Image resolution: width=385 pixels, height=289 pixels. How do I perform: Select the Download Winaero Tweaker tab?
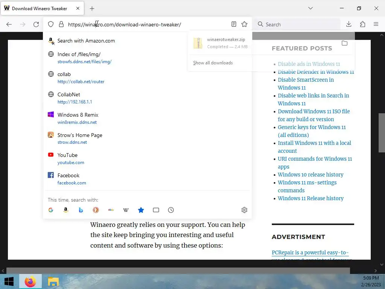(x=42, y=8)
